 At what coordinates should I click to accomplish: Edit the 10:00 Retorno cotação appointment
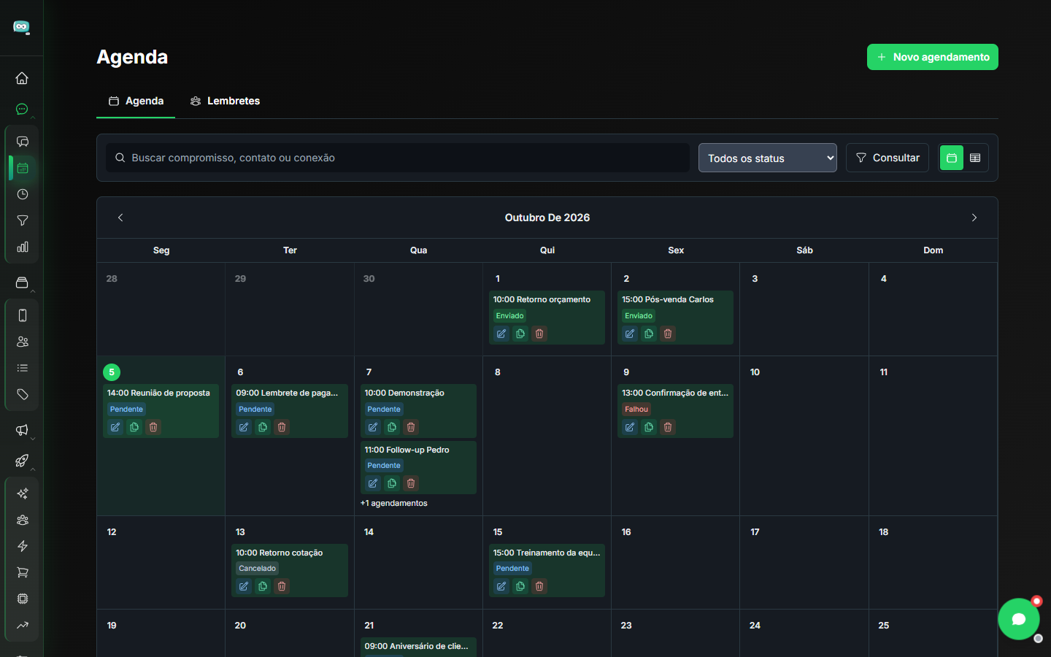point(244,586)
